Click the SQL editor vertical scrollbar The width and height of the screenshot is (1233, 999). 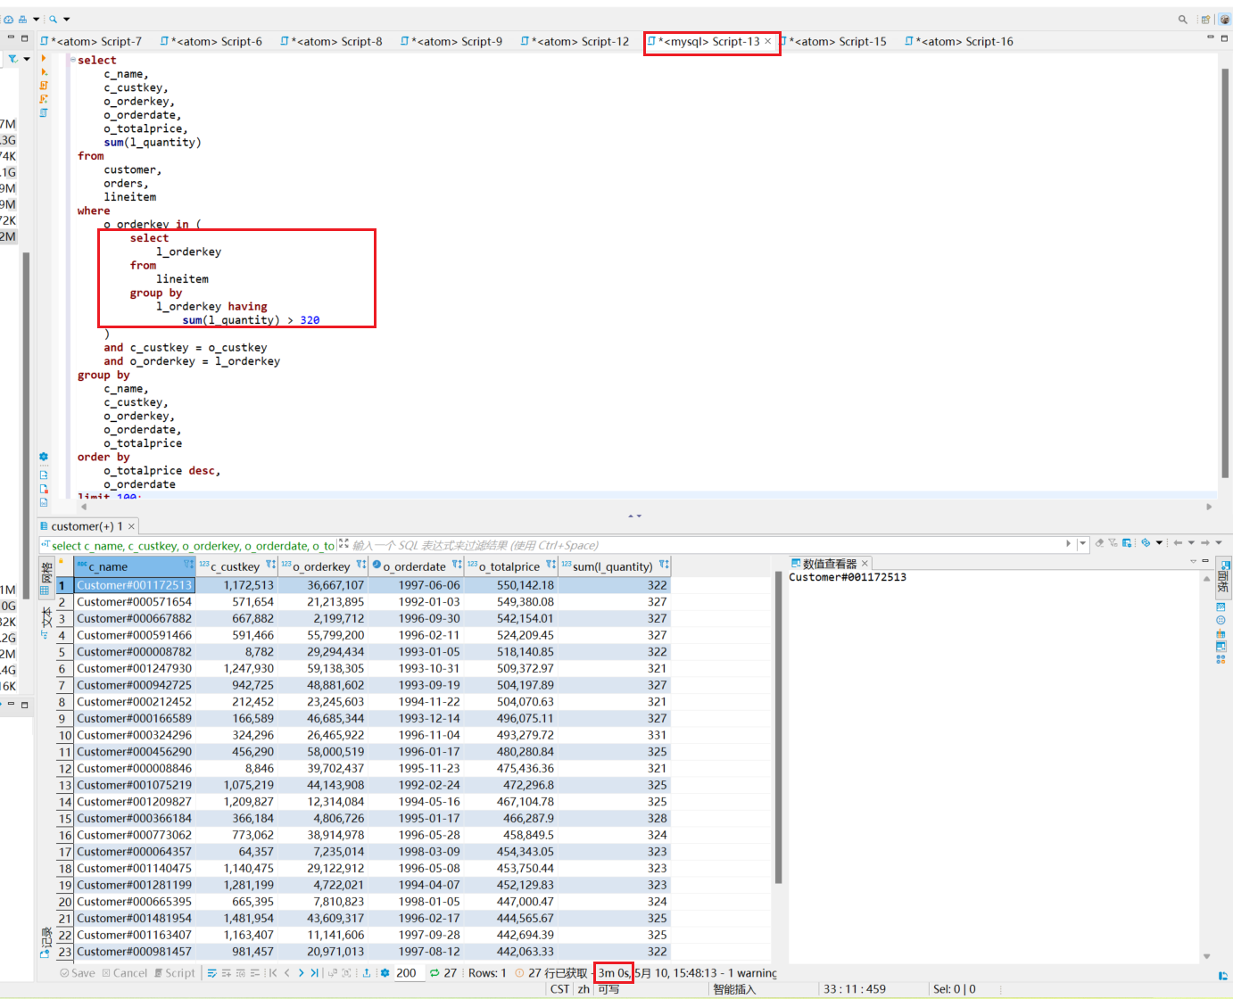tap(1225, 273)
